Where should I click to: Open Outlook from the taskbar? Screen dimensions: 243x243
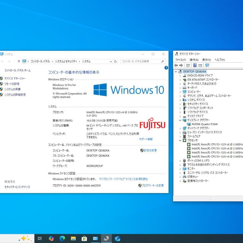[117, 238]
